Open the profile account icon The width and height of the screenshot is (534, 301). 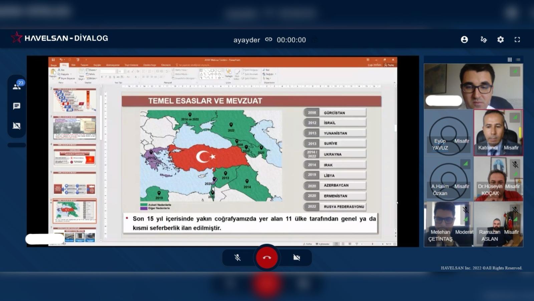[x=464, y=39]
